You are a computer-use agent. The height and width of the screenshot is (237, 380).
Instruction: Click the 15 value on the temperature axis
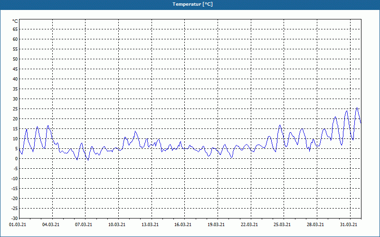15,129
